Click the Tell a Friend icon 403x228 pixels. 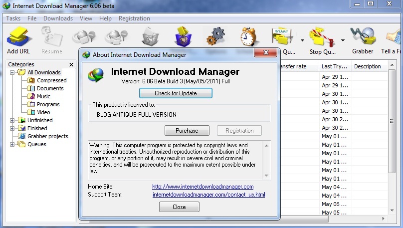[394, 37]
